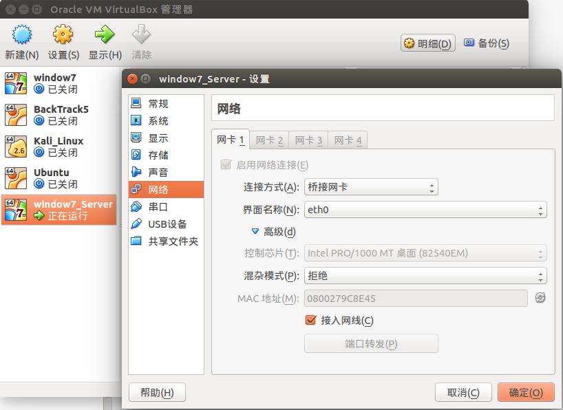The height and width of the screenshot is (410, 563).
Task: Open 常规 general settings category
Action: (166, 103)
